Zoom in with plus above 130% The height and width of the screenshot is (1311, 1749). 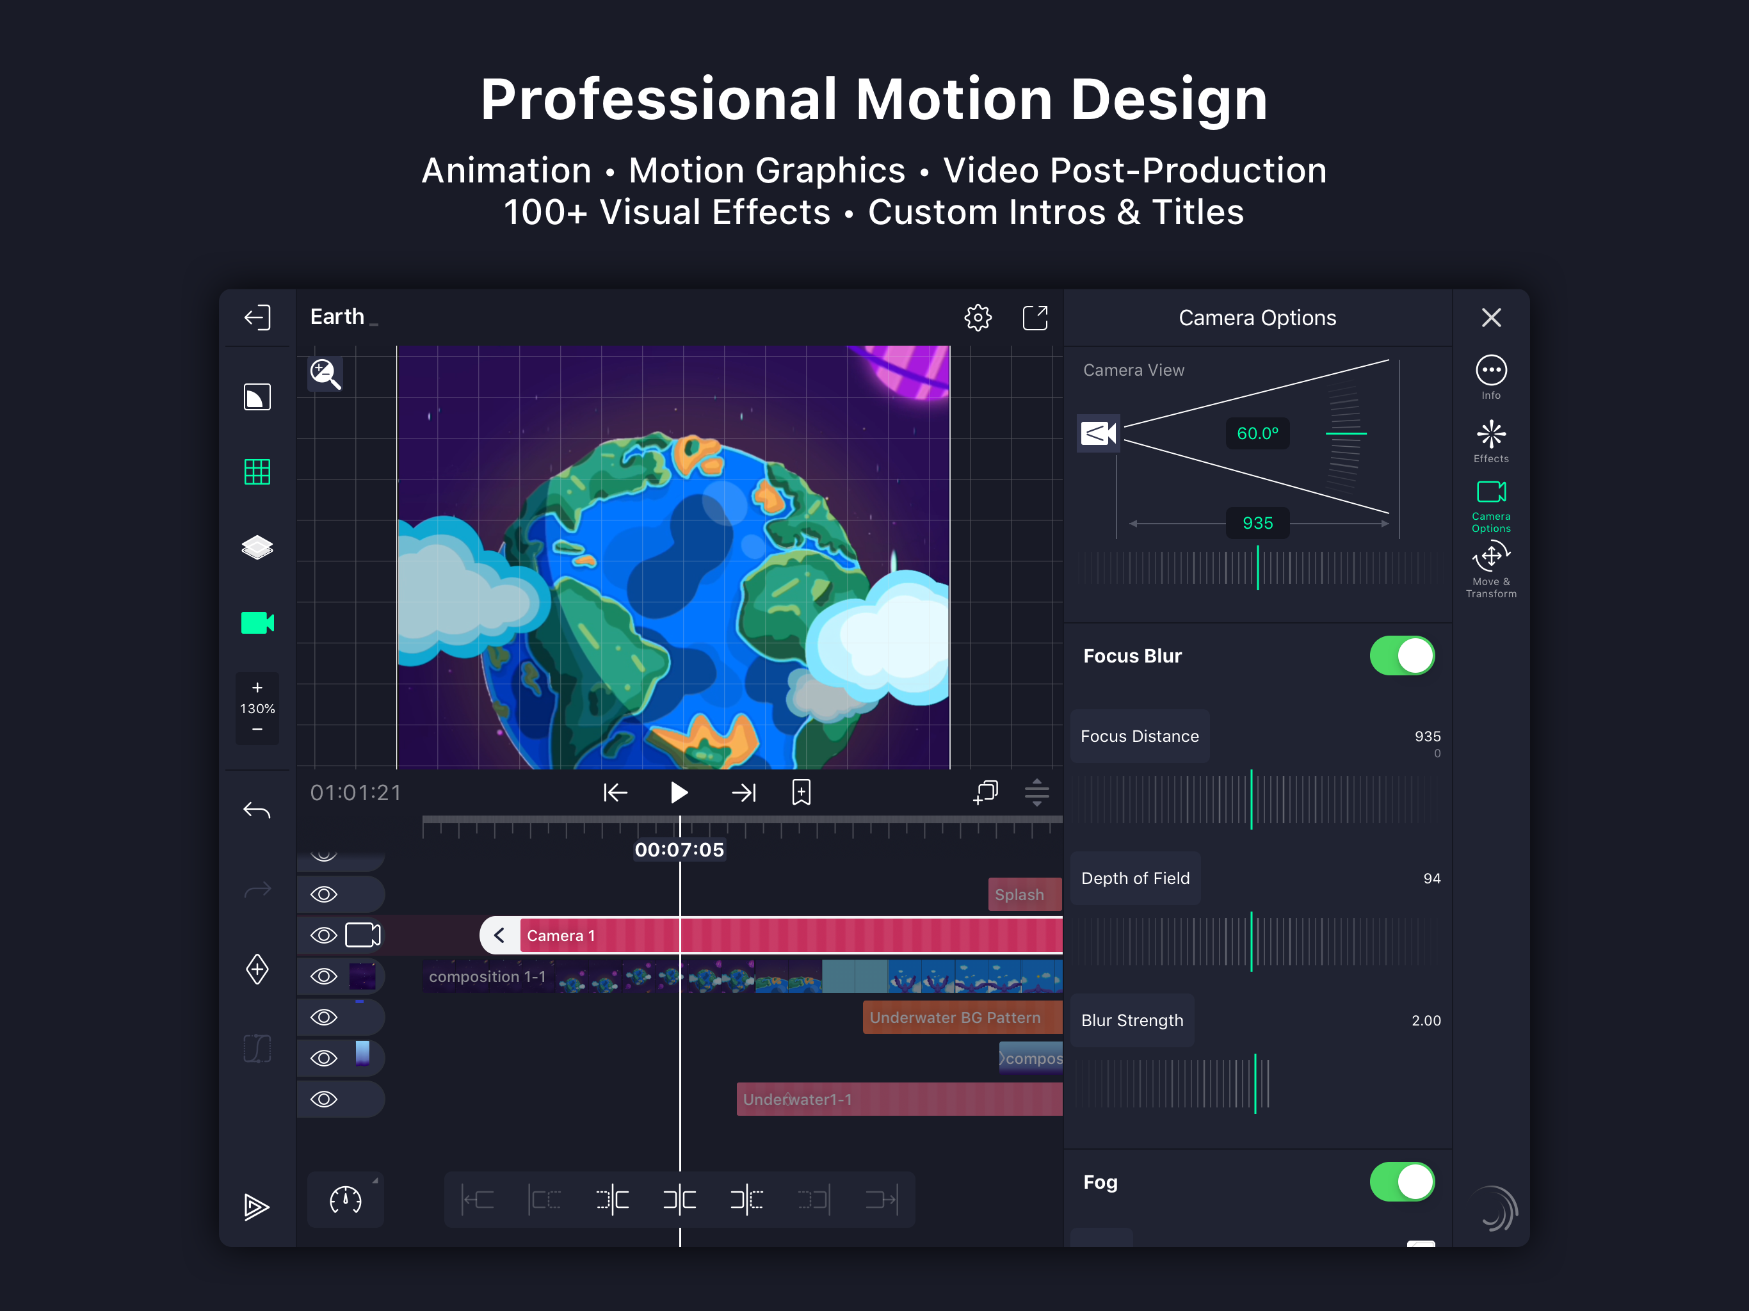(257, 687)
